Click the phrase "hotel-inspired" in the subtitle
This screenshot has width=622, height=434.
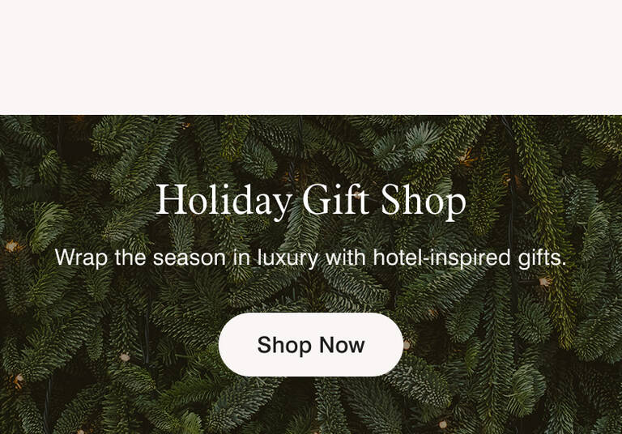click(441, 258)
